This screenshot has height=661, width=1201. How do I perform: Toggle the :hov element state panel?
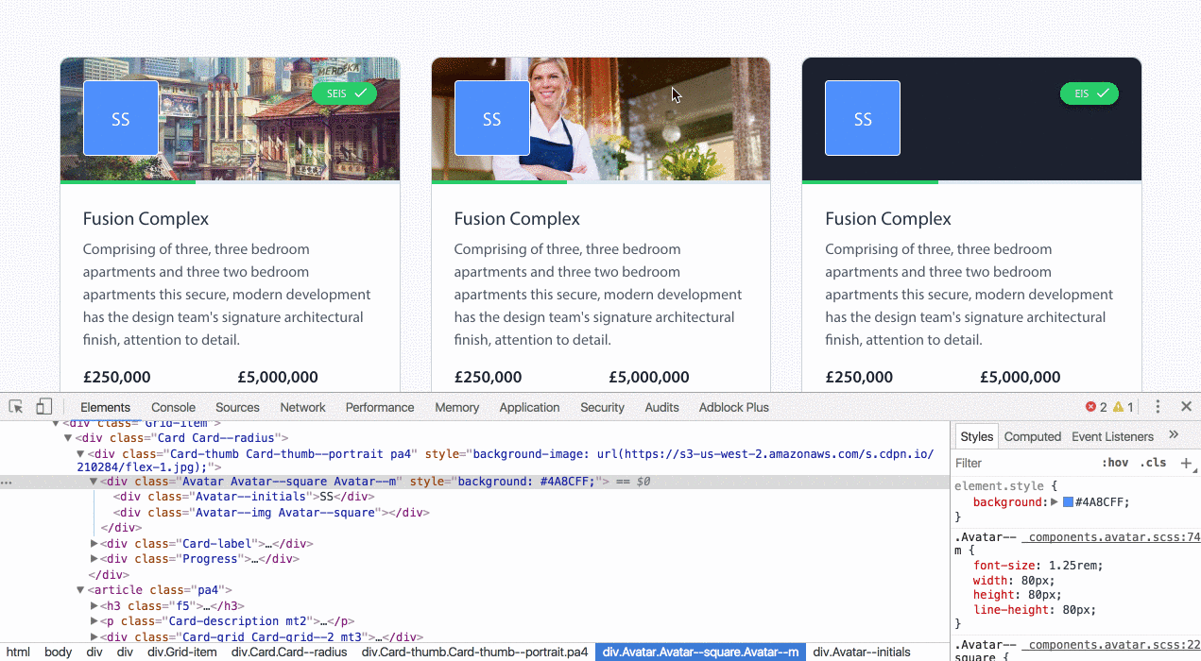coord(1115,463)
